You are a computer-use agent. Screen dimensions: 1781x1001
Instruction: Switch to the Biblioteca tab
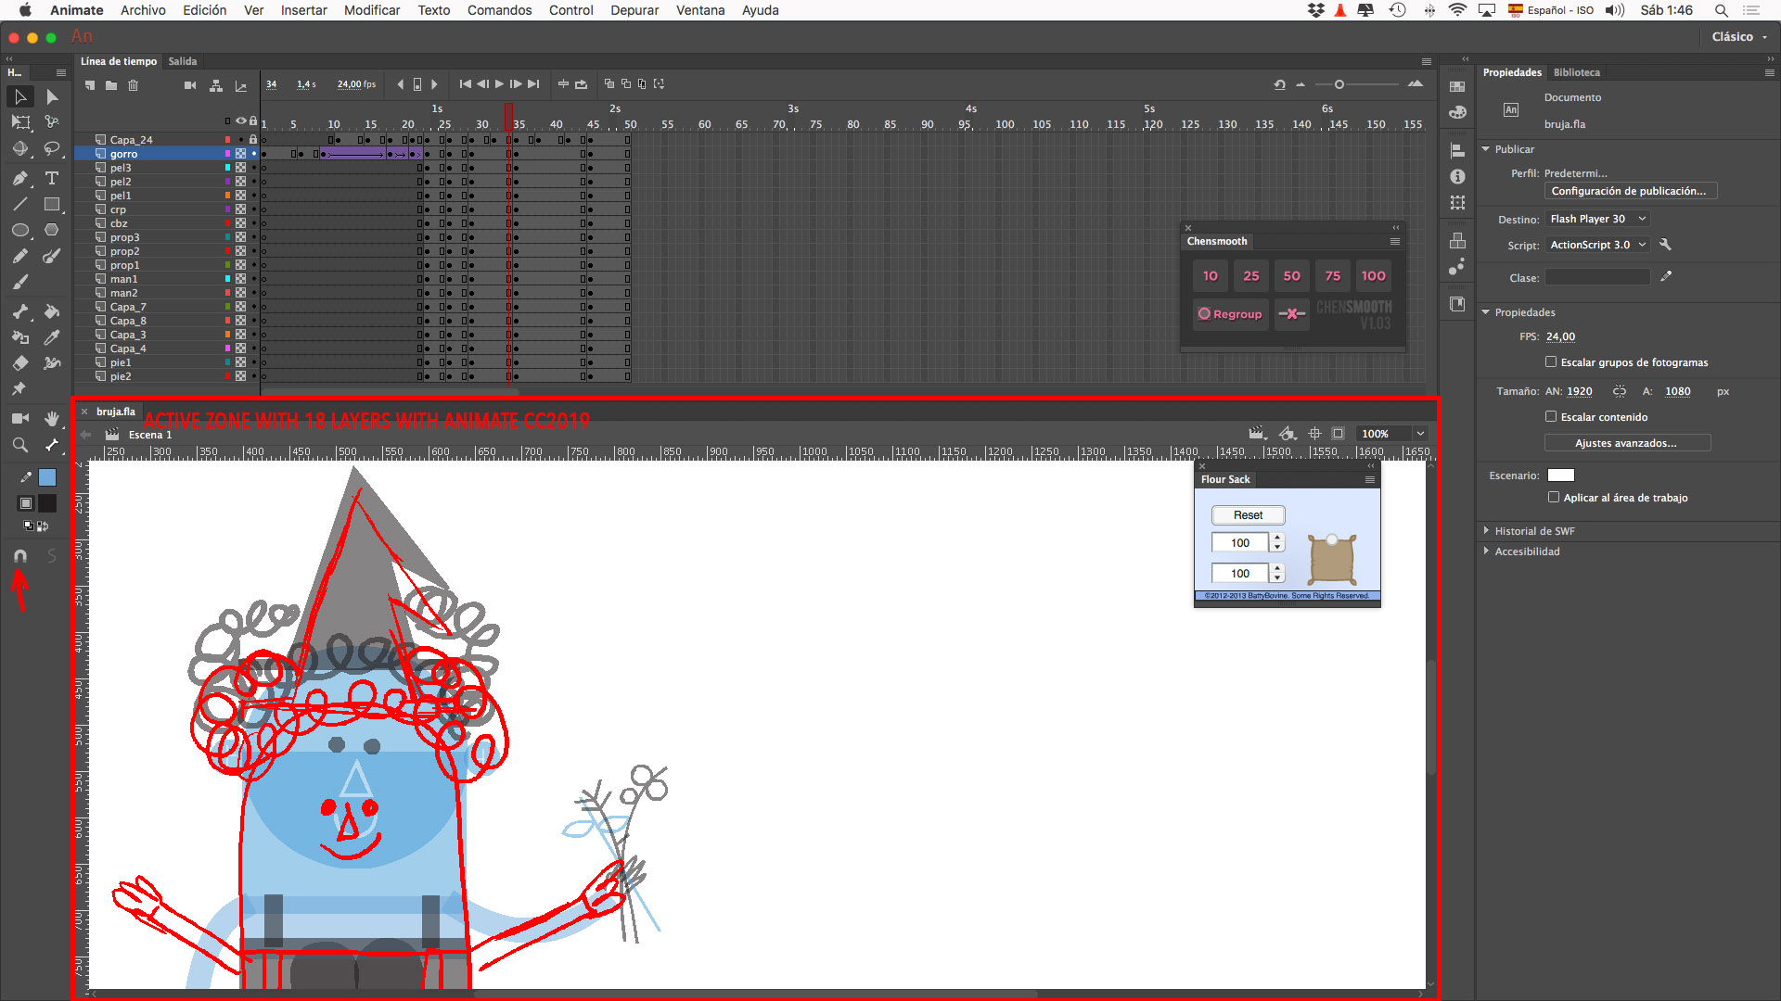click(x=1576, y=72)
